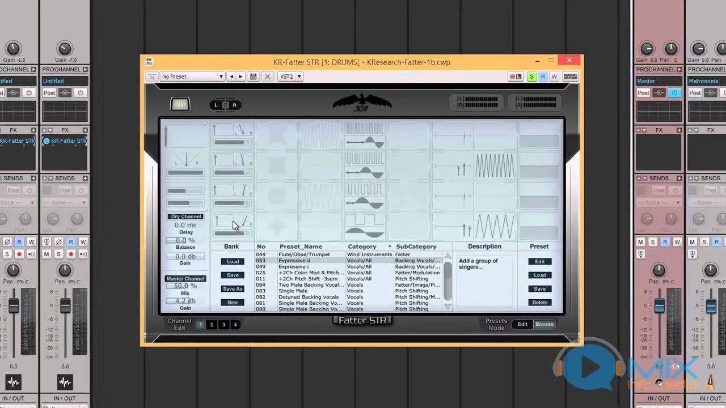Click the waveform icon below second strip fader
The height and width of the screenshot is (408, 726).
[x=65, y=381]
